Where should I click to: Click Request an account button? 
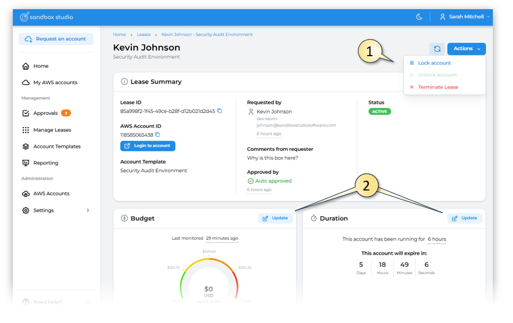coord(56,39)
